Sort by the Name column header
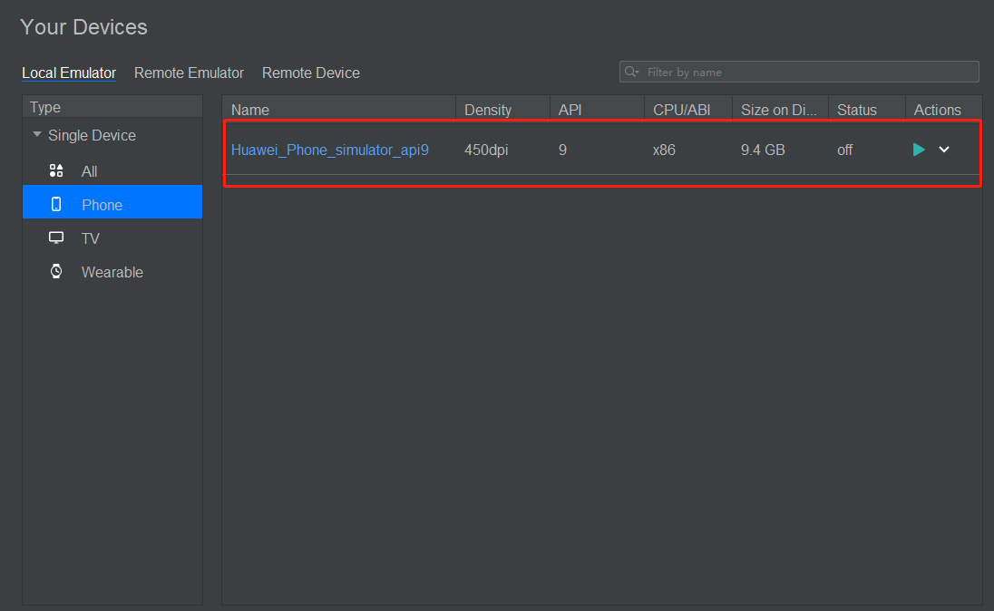The height and width of the screenshot is (611, 994). point(339,109)
